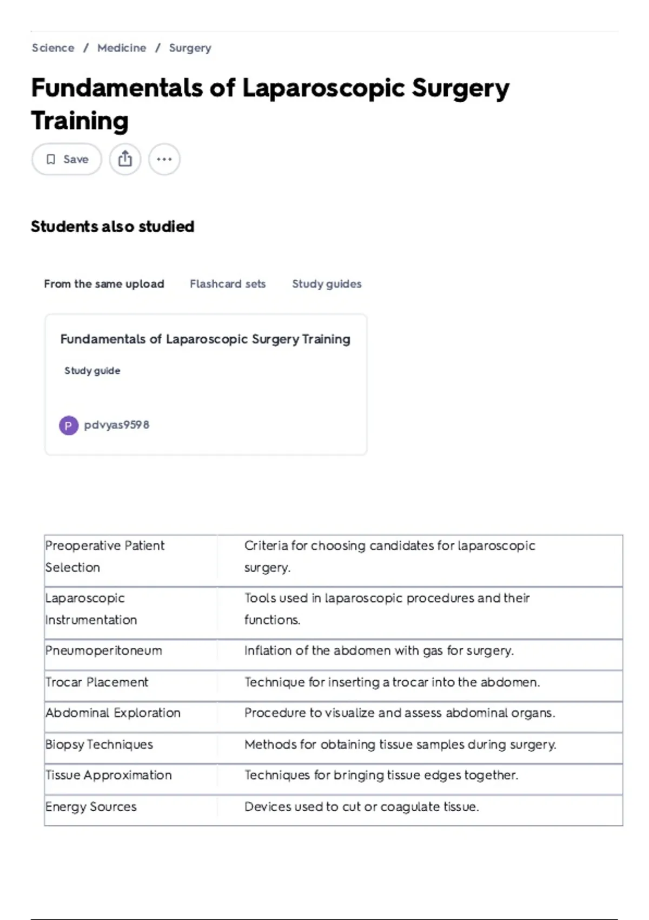Open the Medicine breadcrumb link
This screenshot has height=920, width=649.
click(121, 48)
